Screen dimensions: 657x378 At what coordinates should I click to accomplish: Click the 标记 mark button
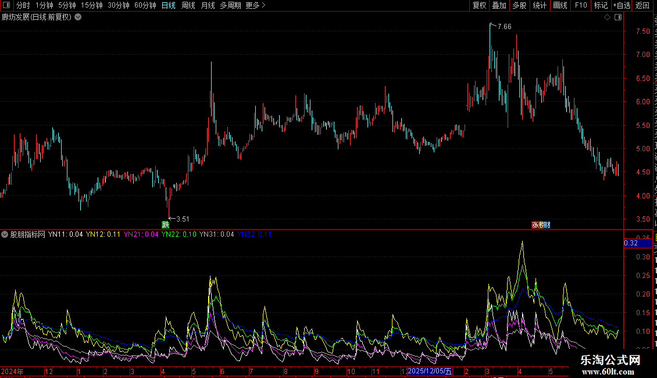[x=601, y=5]
